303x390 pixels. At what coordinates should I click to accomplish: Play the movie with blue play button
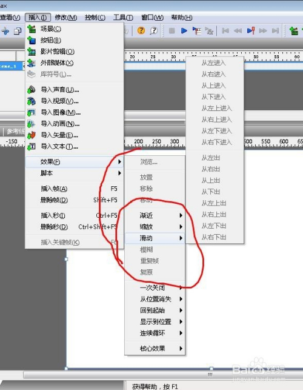184,30
